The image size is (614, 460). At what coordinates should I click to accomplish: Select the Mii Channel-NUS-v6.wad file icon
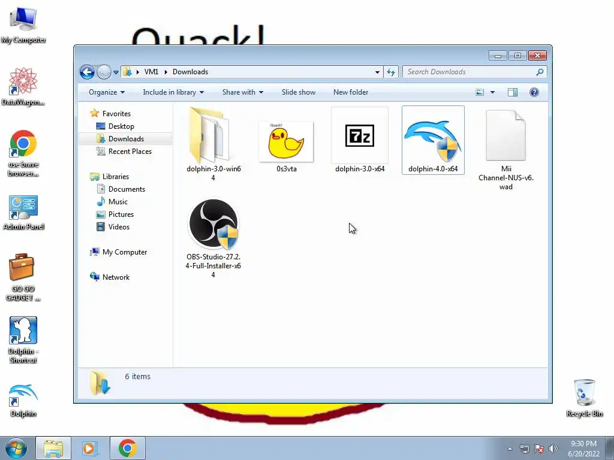(505, 135)
